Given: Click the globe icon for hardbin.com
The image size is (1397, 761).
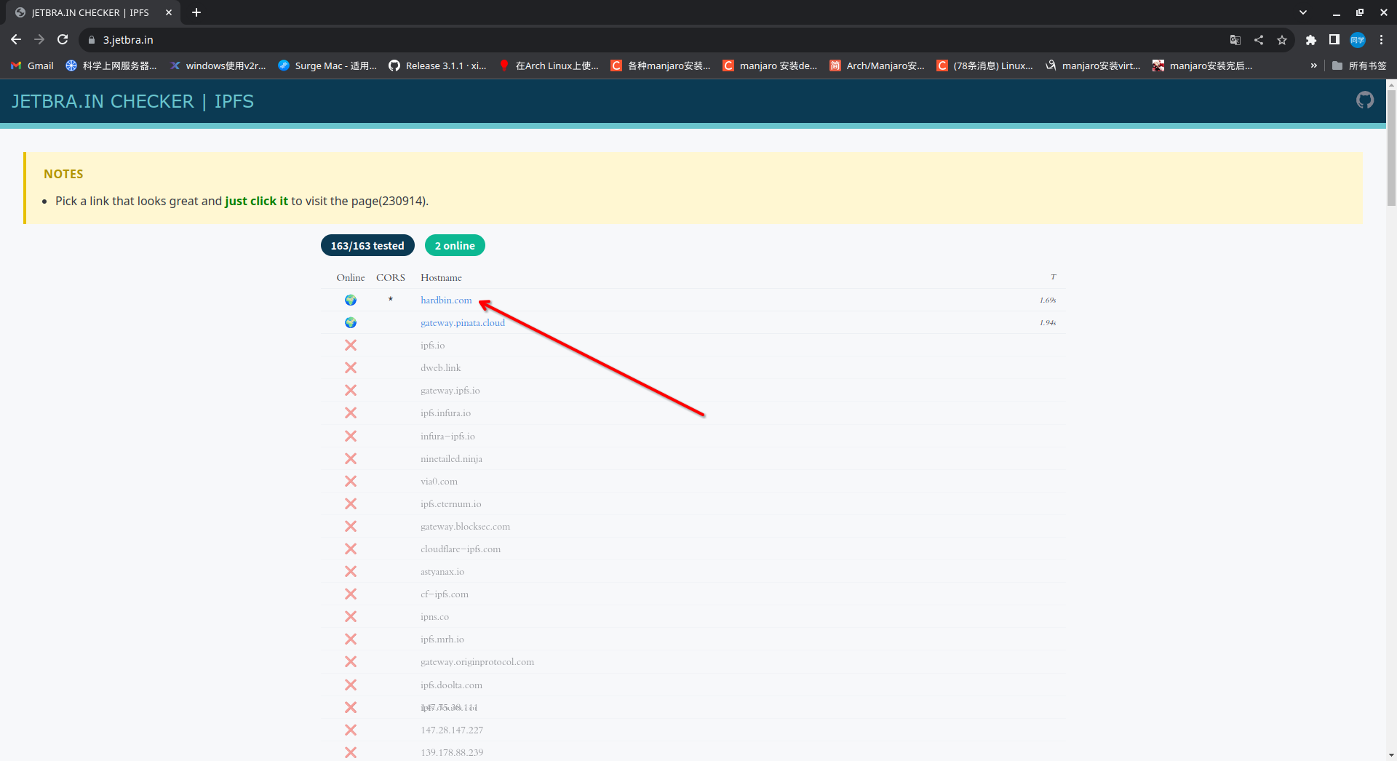Looking at the screenshot, I should tap(351, 300).
